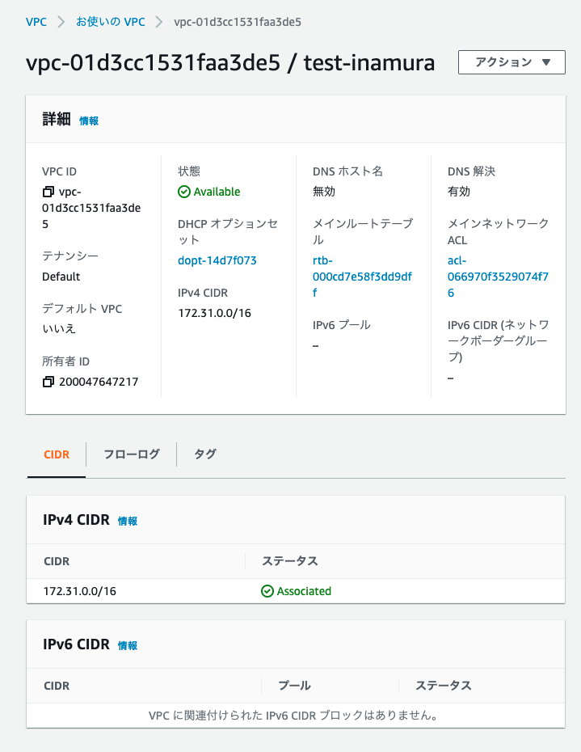
Task: Click the green Associated checkmark icon
Action: click(267, 591)
